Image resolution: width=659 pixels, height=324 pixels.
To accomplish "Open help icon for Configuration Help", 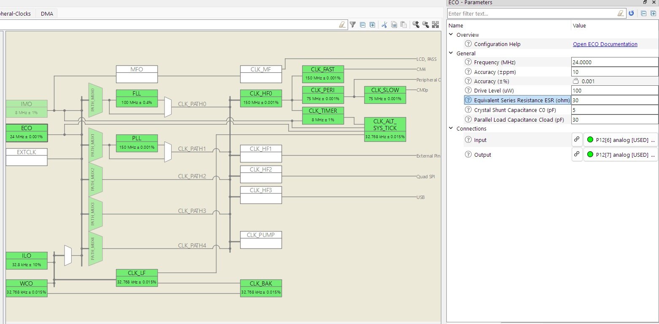I will tap(468, 44).
